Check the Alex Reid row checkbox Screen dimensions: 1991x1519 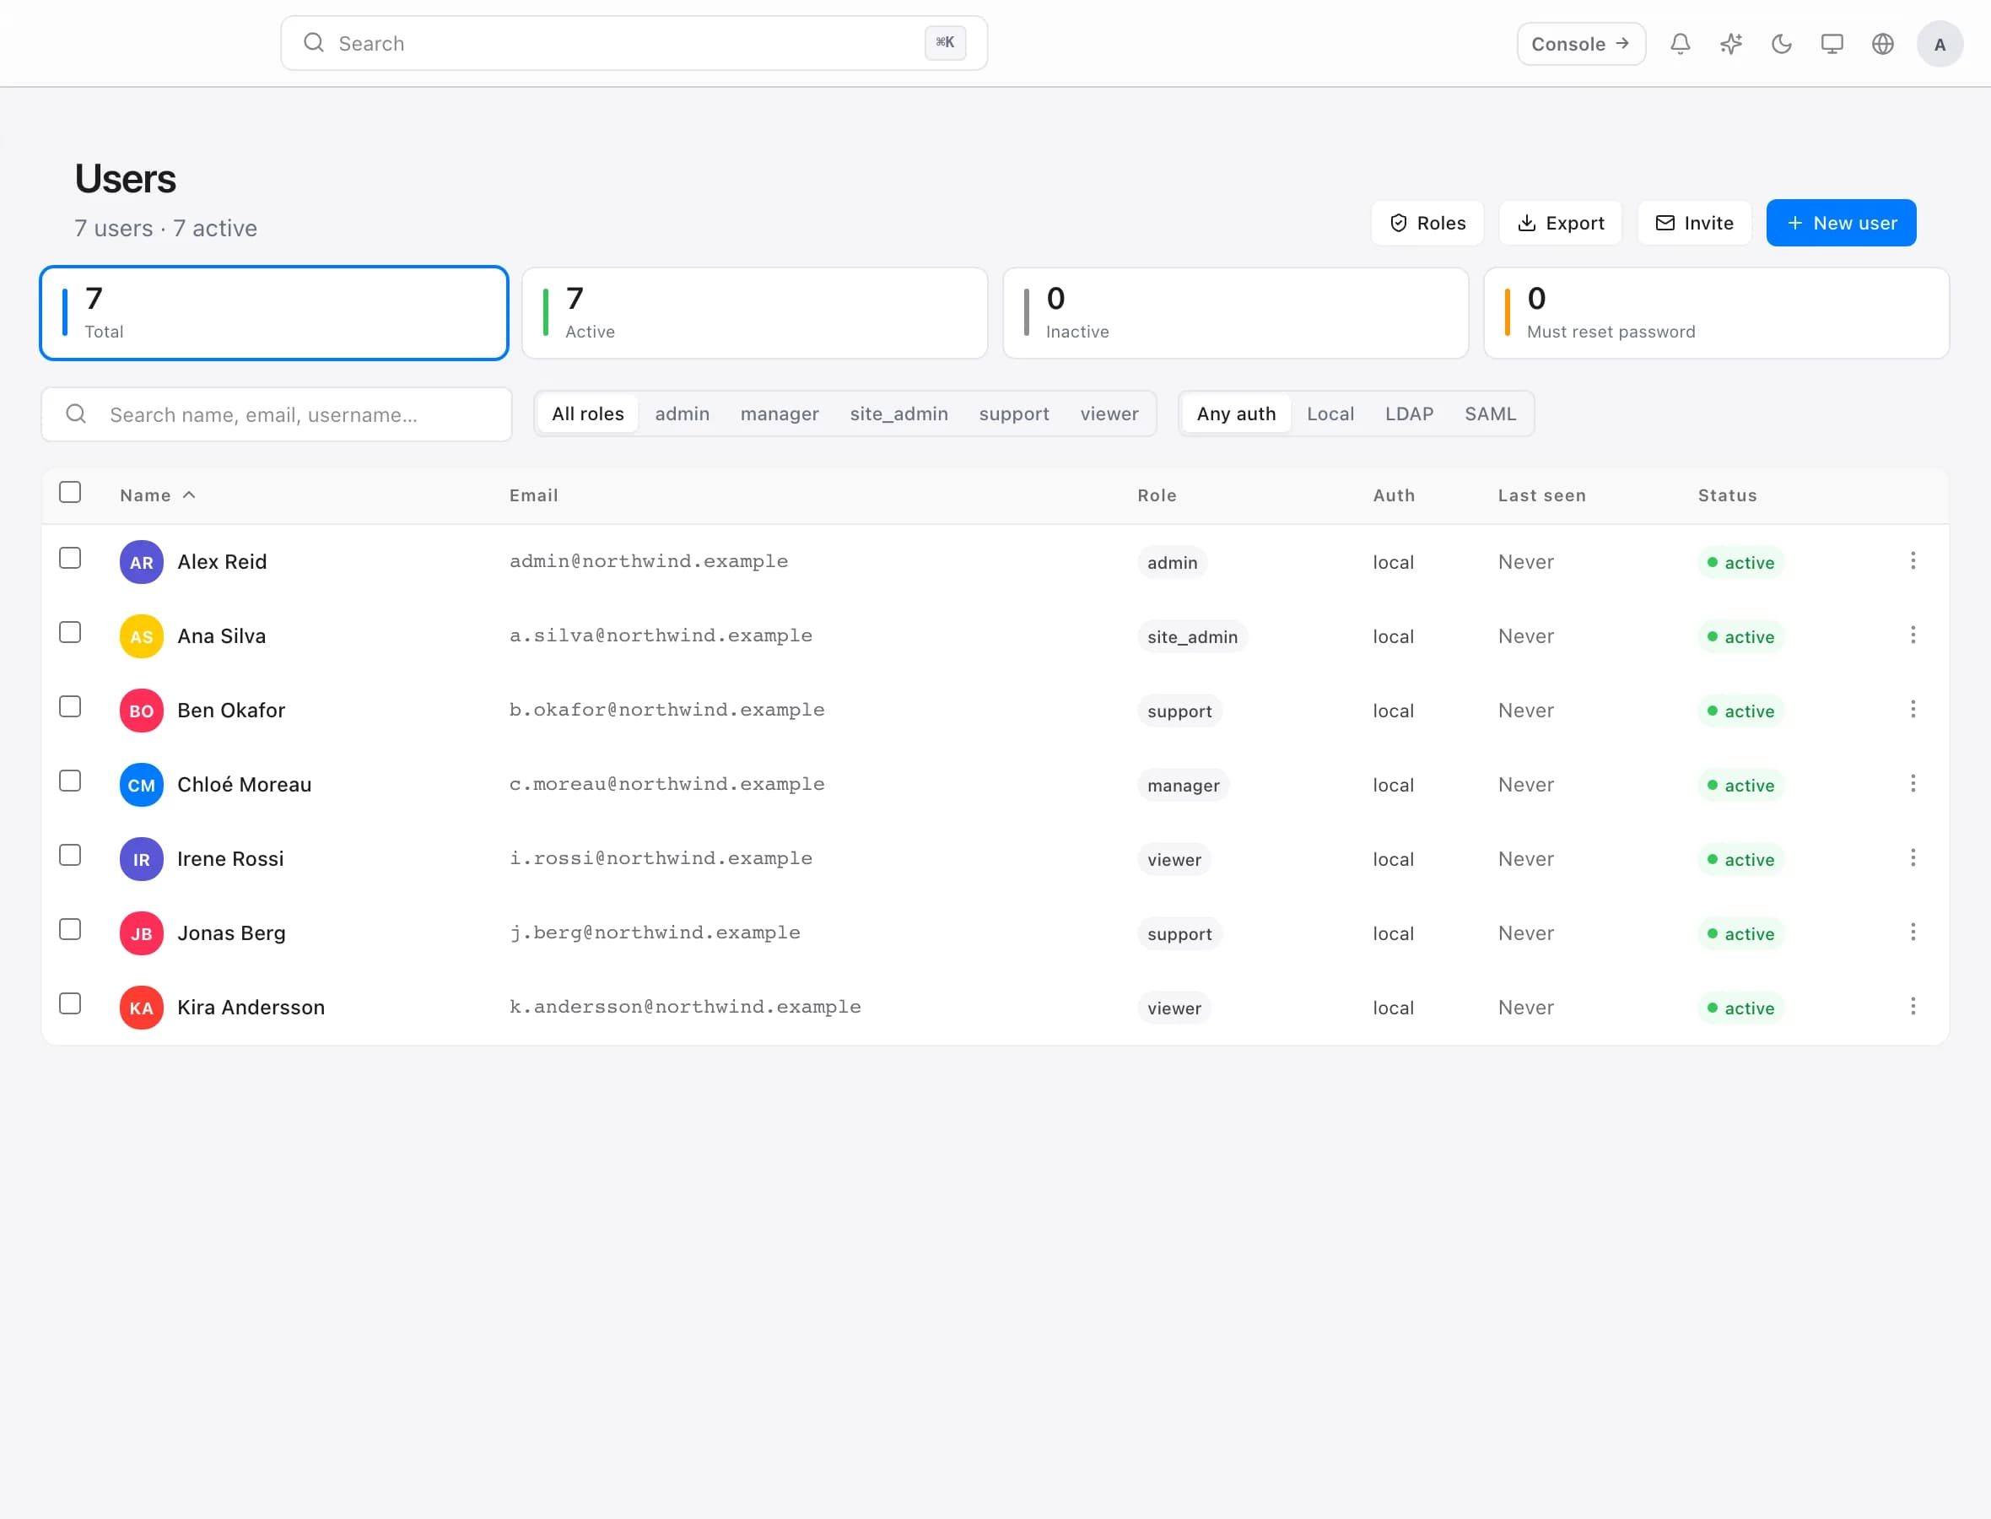coord(69,558)
